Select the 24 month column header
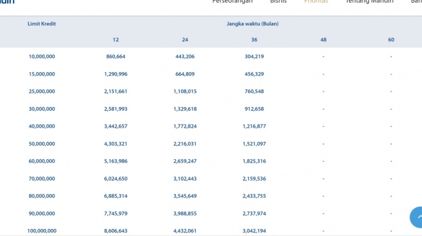 click(185, 40)
